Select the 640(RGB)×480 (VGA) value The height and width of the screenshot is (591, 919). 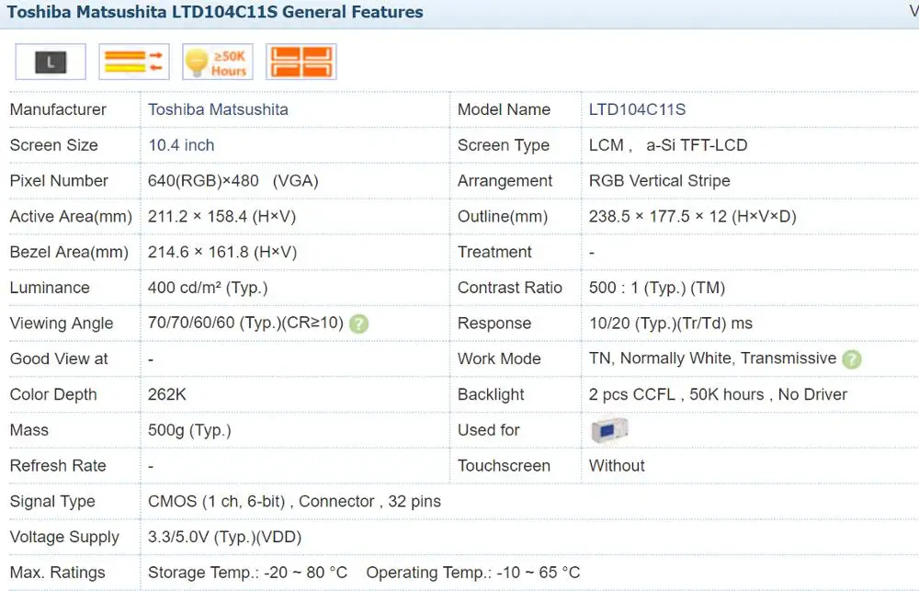[x=233, y=180]
